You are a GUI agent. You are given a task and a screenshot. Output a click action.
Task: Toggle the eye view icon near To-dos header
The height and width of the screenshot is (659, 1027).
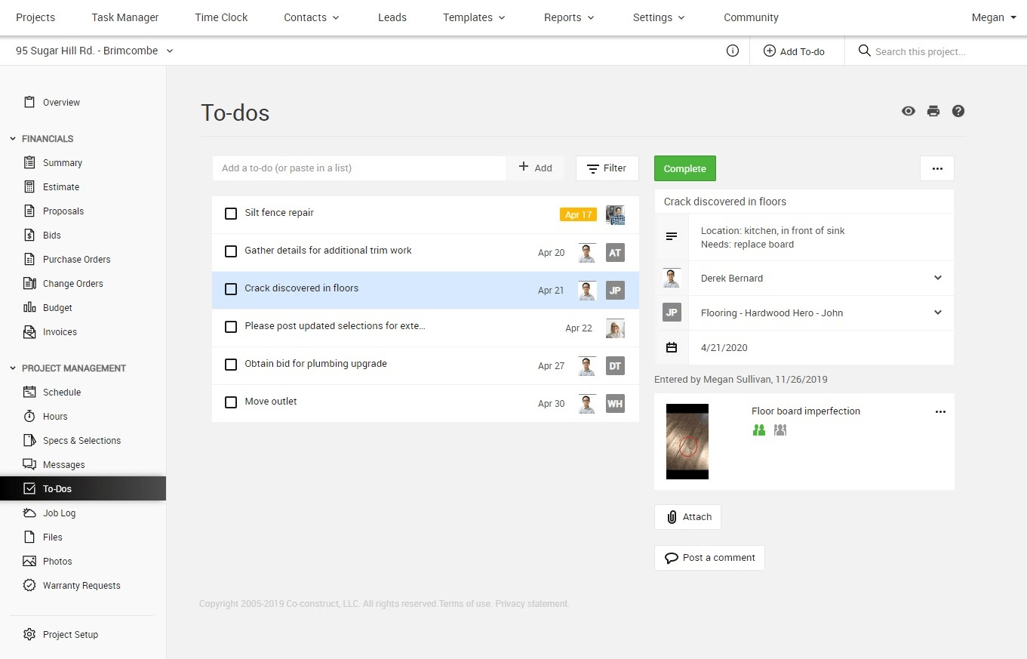[x=909, y=111]
